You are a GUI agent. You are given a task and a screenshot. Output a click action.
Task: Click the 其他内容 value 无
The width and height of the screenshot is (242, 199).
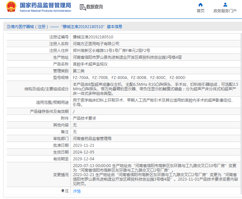pos(75,125)
